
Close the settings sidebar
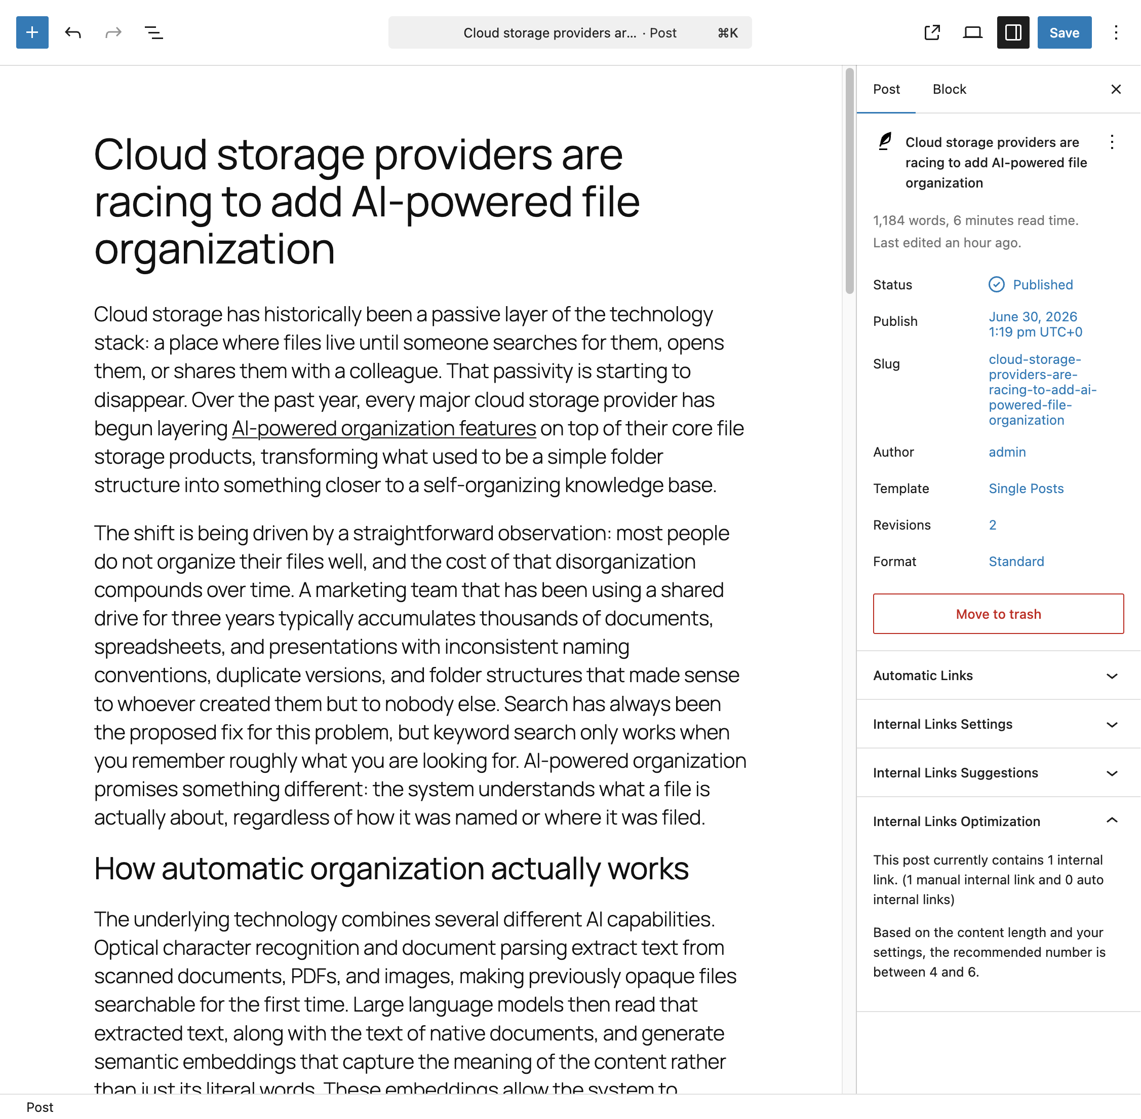[x=1116, y=89]
